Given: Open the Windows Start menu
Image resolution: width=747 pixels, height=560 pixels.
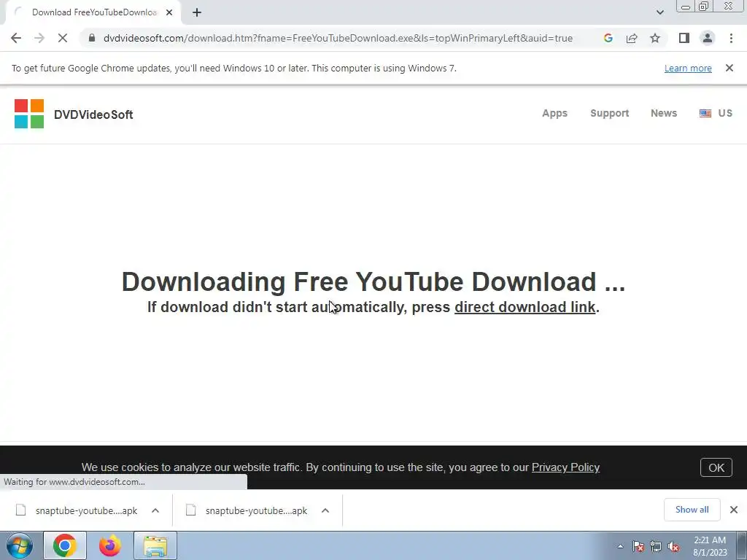Looking at the screenshot, I should click(19, 545).
